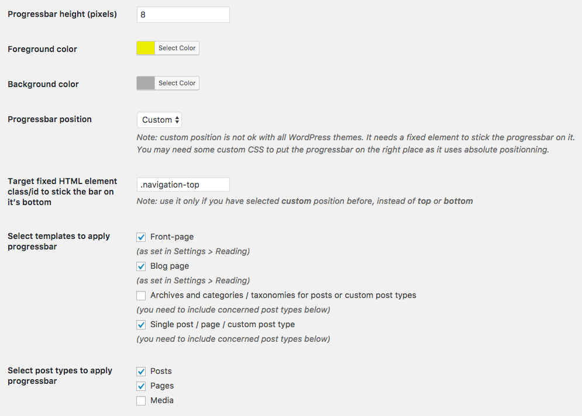Viewport: 582px width, 416px height.
Task: Click the Posts label text
Action: 161,371
